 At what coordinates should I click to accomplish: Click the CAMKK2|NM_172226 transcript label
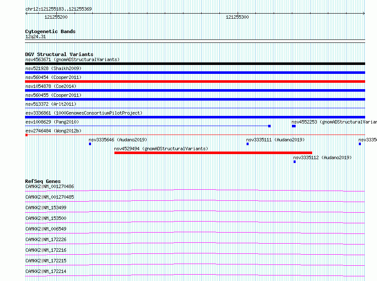46,239
